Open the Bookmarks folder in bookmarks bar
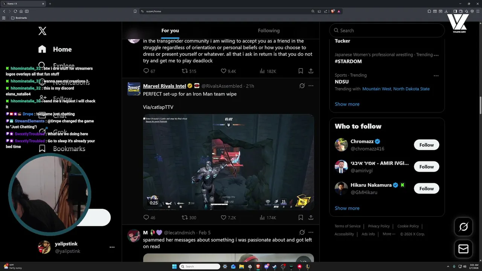Image resolution: width=482 pixels, height=271 pixels. pos(19,18)
